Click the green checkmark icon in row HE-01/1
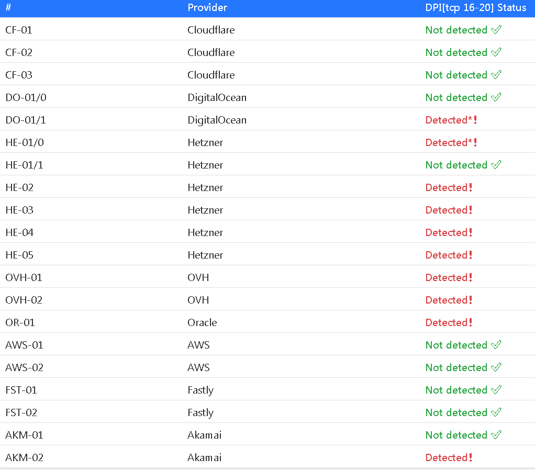The image size is (535, 470). [x=496, y=165]
